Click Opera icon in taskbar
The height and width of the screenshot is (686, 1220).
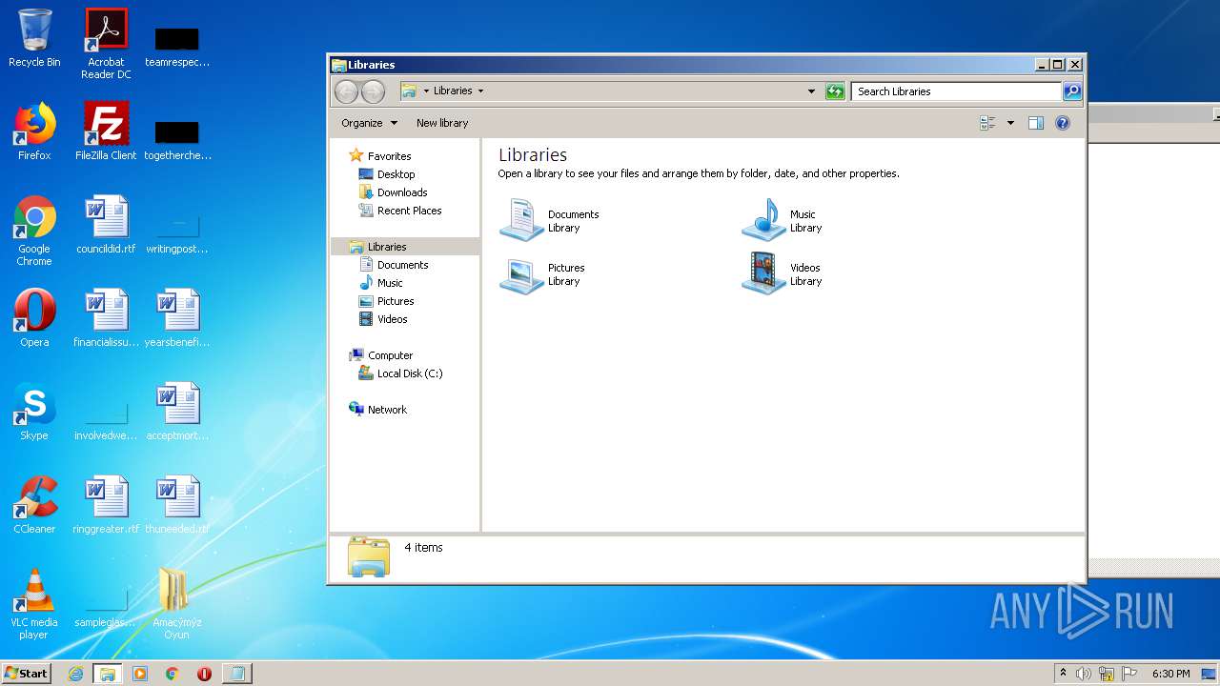pyautogui.click(x=204, y=674)
